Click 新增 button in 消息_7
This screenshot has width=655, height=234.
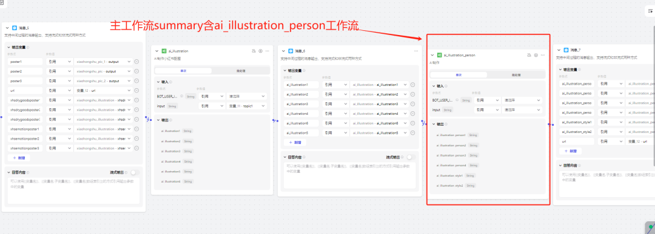pos(570,151)
